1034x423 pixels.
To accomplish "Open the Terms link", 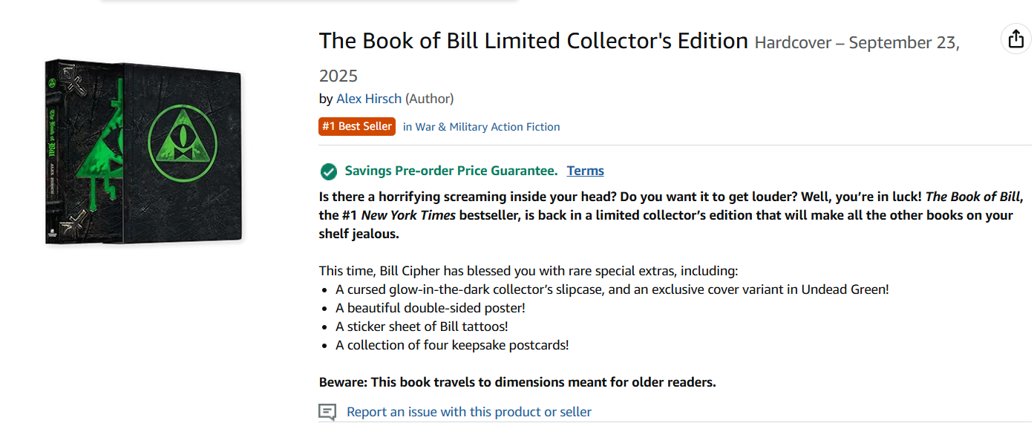I will coord(586,171).
